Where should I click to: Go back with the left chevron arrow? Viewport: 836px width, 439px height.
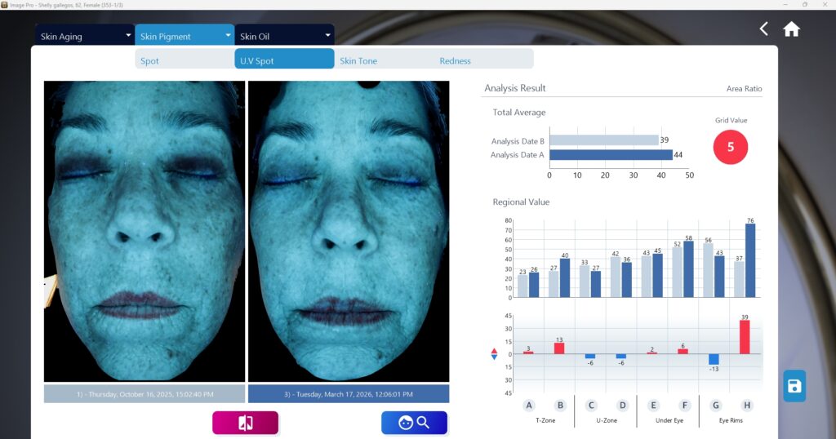click(x=763, y=29)
